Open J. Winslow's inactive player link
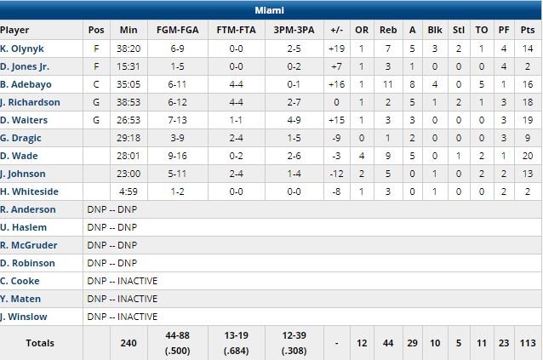This screenshot has width=543, height=360. (x=23, y=317)
